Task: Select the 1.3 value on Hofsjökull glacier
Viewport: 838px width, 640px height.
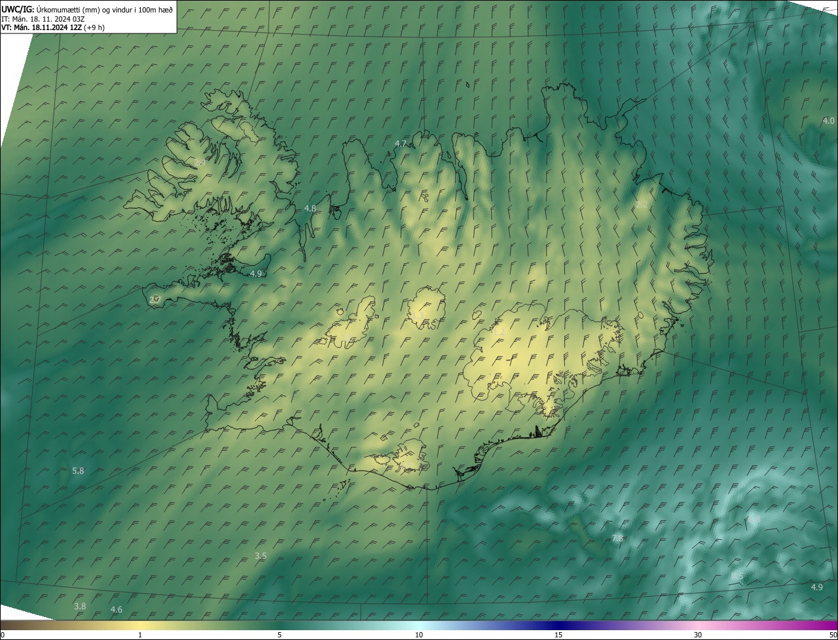Action: [417, 316]
